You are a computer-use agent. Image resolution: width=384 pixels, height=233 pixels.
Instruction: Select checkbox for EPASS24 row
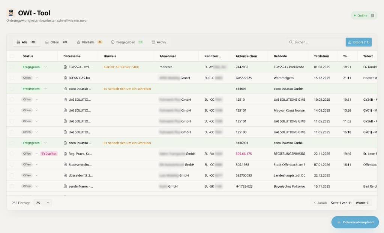click(x=12, y=67)
